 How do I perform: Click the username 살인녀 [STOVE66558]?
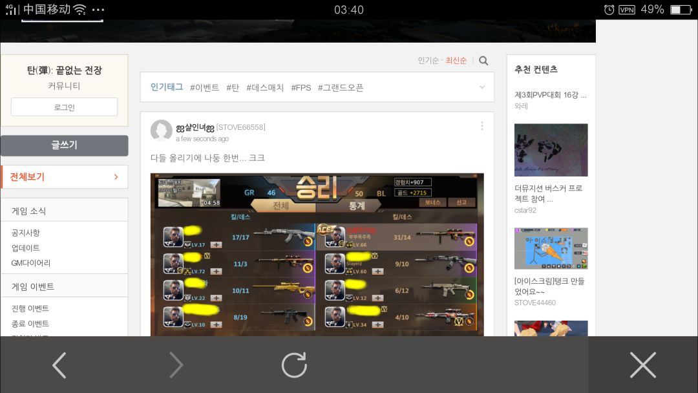(220, 127)
